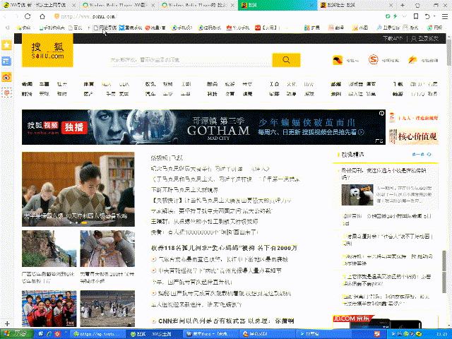Image resolution: width=452 pixels, height=339 pixels.
Task: Click the green lightning speed-mode icon
Action: pos(395,16)
